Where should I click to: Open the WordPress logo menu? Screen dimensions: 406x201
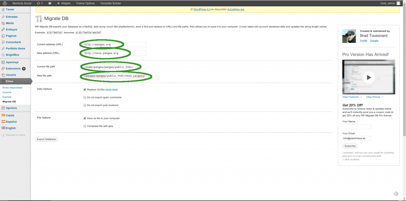click(5, 3)
